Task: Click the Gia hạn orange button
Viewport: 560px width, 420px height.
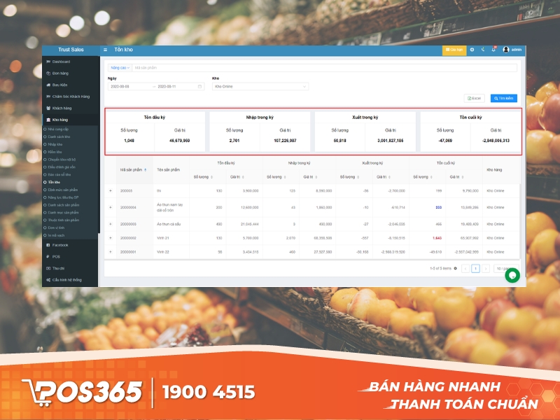Action: pos(454,50)
